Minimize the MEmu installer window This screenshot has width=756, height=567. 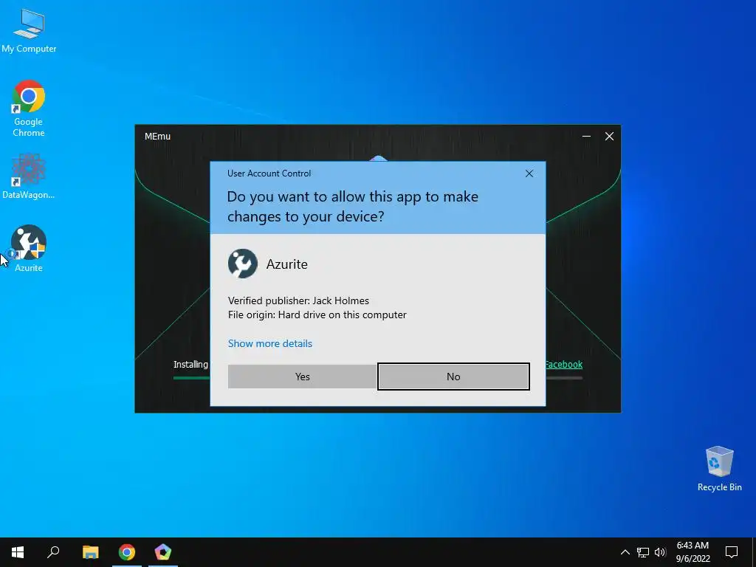(x=586, y=137)
